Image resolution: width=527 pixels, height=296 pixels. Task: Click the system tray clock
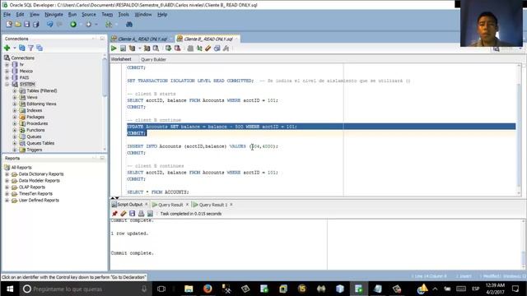(495, 289)
